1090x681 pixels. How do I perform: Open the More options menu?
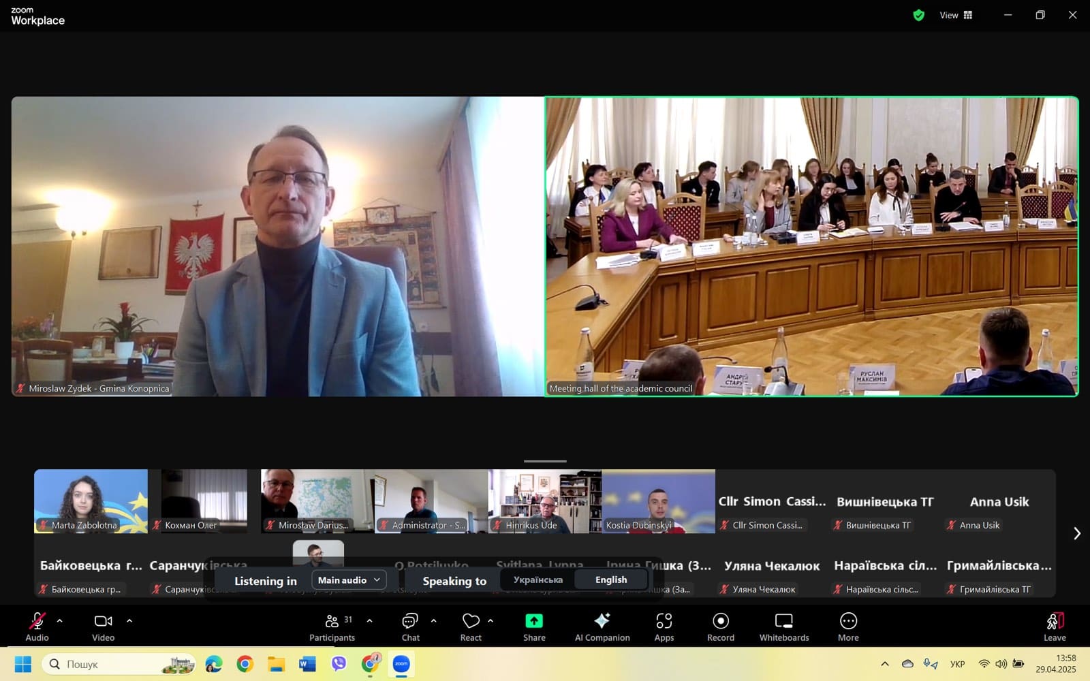pyautogui.click(x=848, y=627)
